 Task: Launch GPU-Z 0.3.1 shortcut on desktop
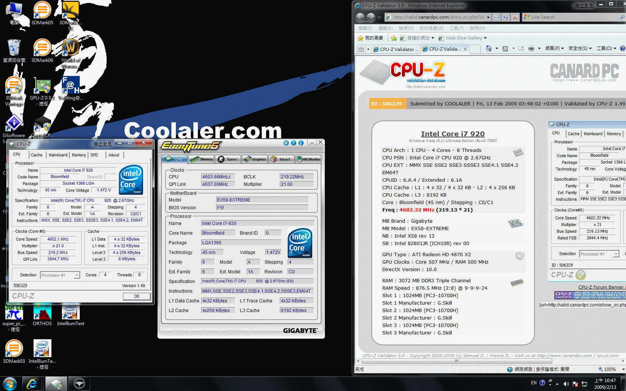[42, 91]
